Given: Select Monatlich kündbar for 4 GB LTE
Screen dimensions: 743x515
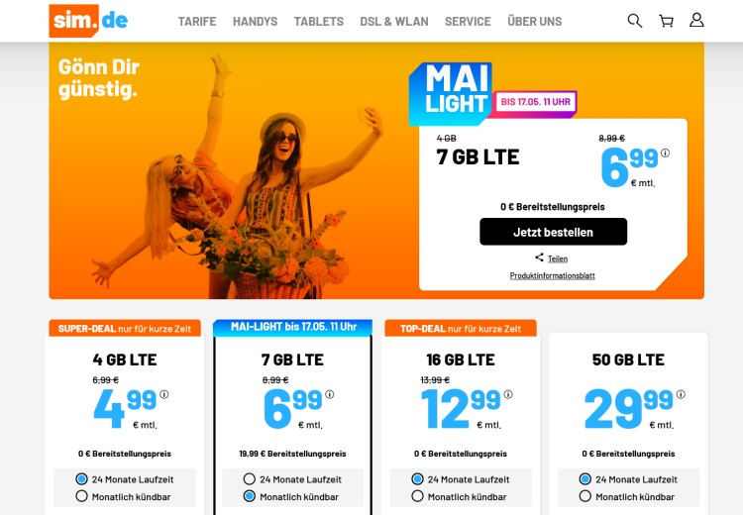Looking at the screenshot, I should point(82,496).
